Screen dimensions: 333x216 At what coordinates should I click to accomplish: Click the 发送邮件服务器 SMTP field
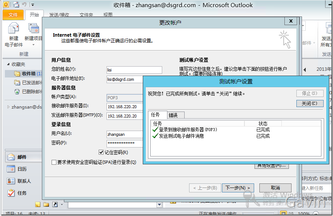tap(125, 116)
